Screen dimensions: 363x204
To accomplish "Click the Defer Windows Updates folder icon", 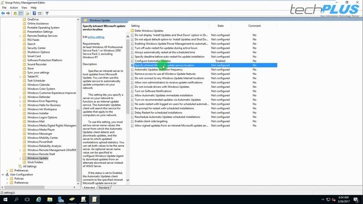I will [x=132, y=31].
